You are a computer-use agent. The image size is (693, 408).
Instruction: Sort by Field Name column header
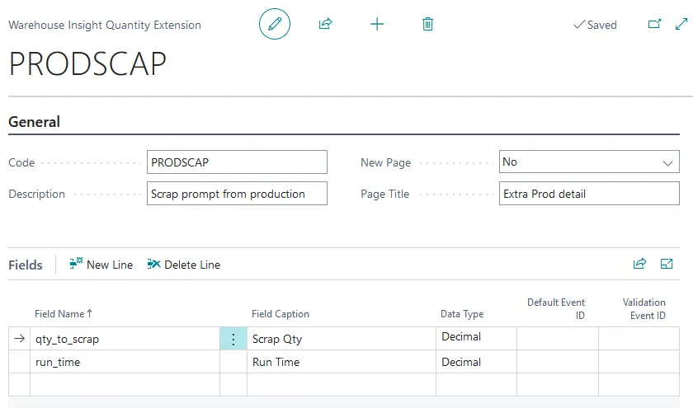click(64, 314)
